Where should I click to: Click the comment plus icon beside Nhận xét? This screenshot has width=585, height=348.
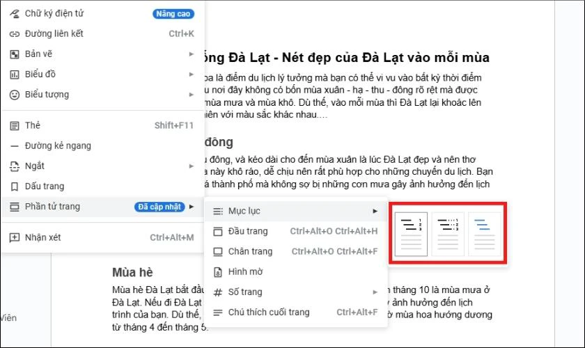click(15, 237)
